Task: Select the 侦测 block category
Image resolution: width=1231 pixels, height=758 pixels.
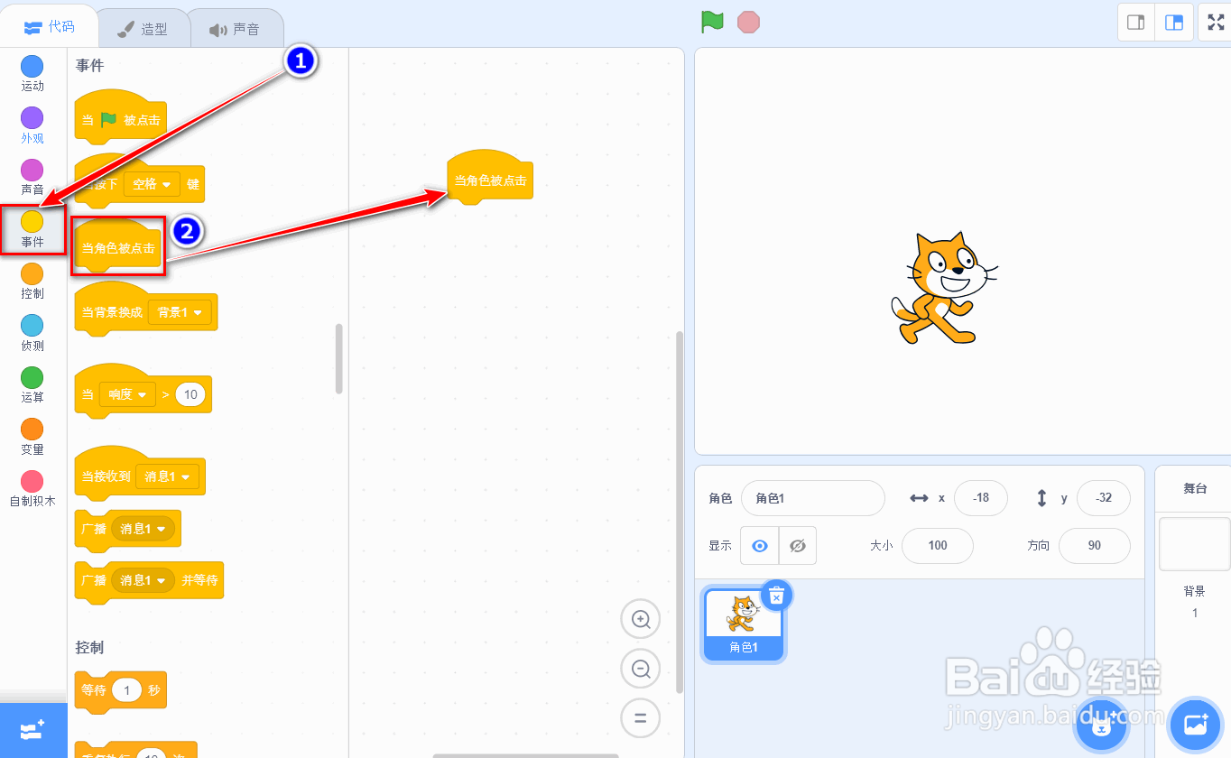Action: [32, 333]
